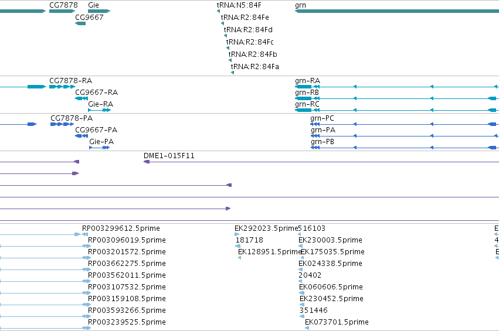Click the EK073701.5prime EST arrowhead

coord(307,328)
